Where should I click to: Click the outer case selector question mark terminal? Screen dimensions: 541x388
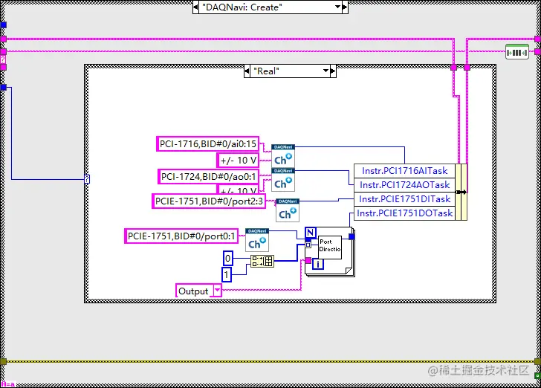(3, 59)
